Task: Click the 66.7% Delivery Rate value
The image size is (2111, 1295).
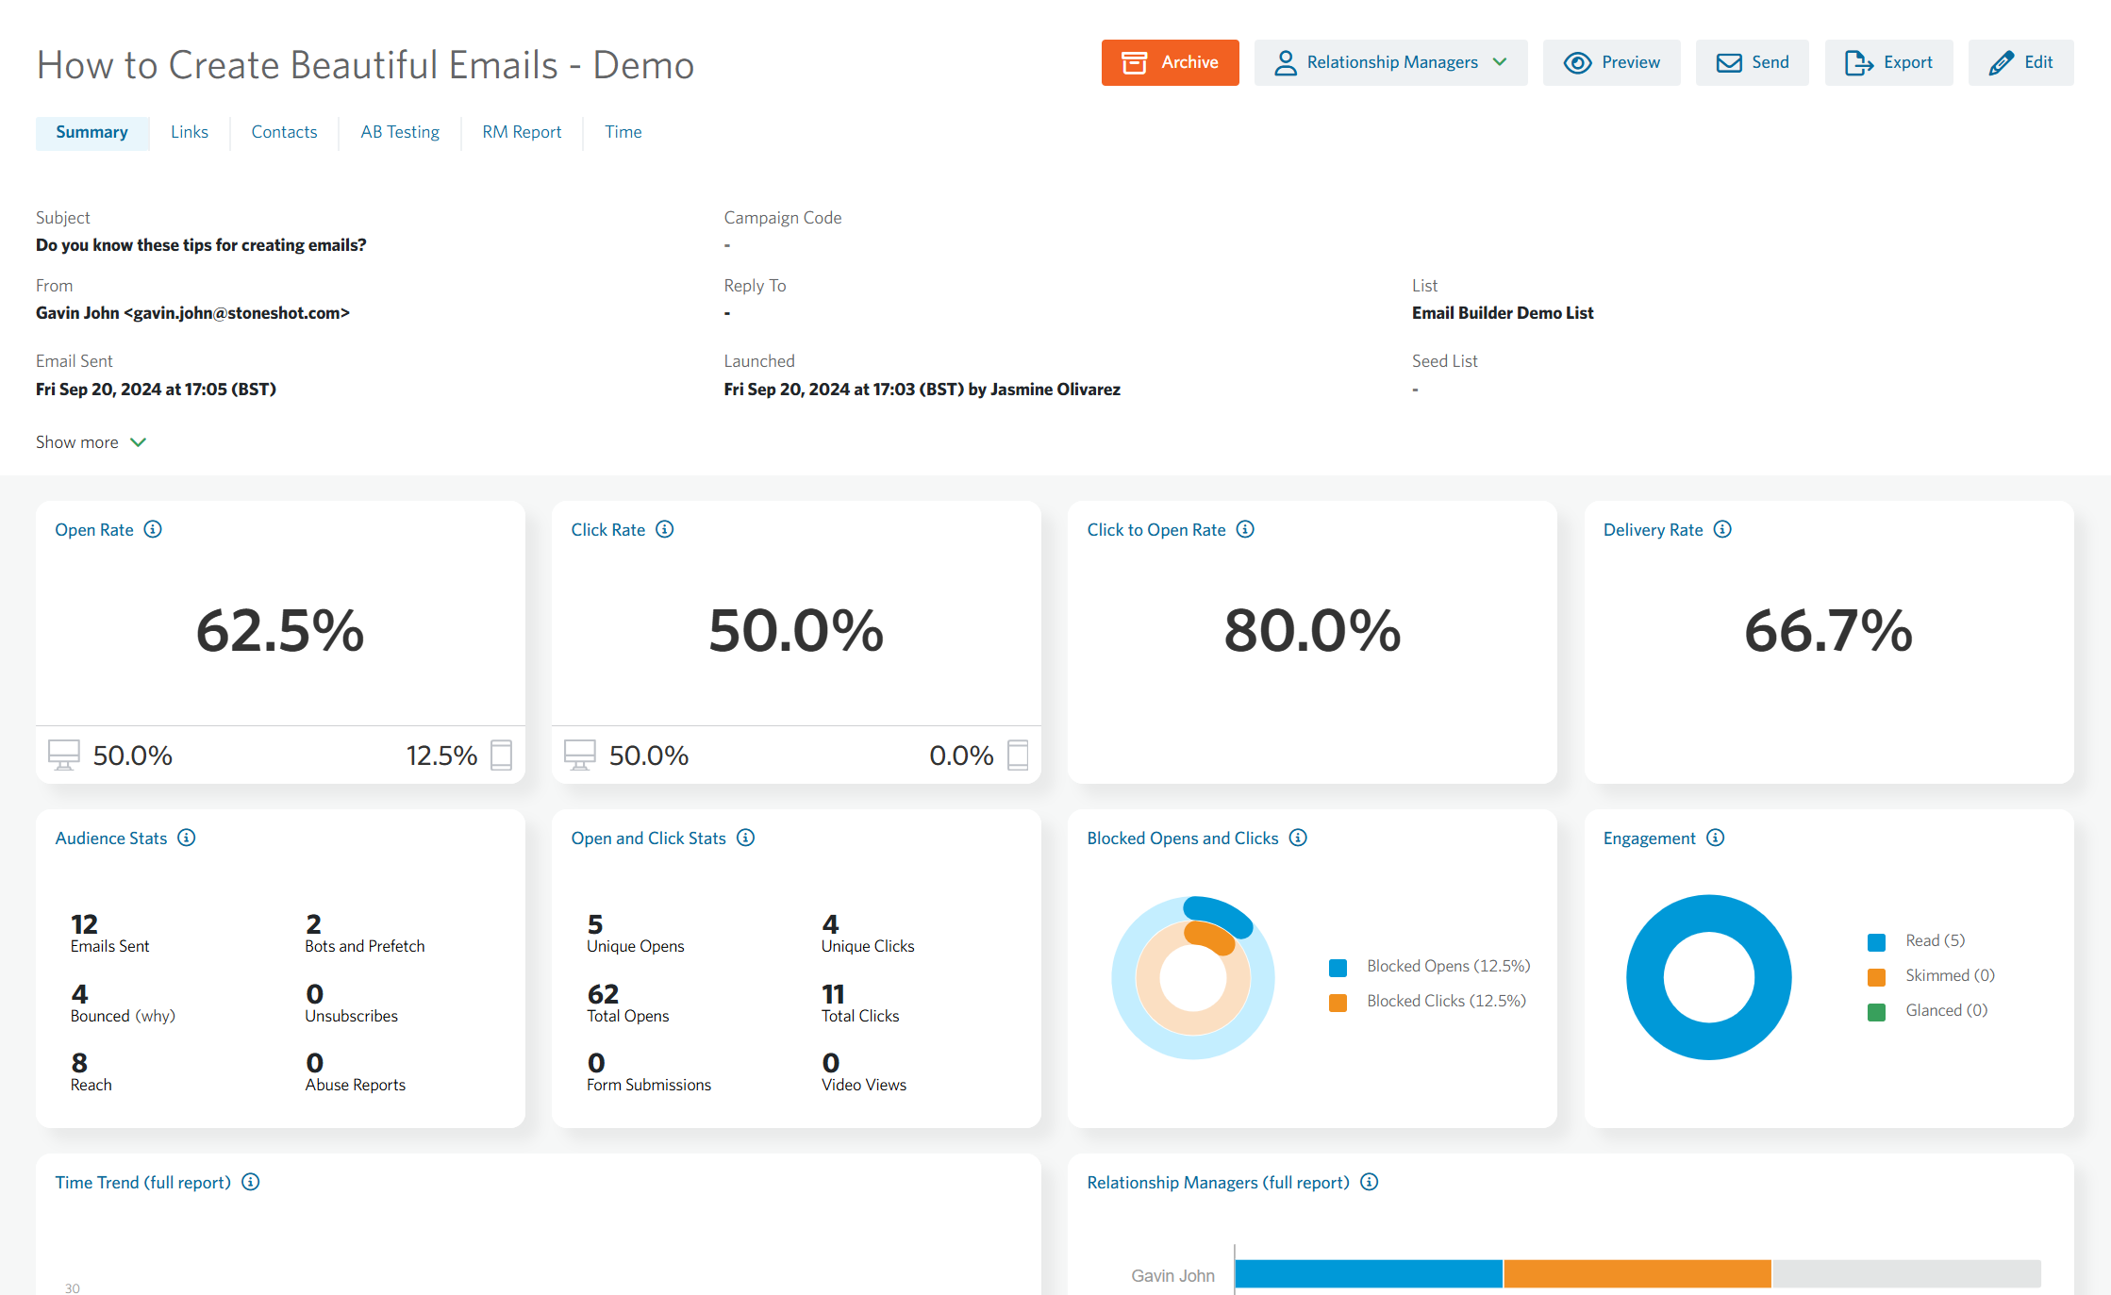Action: (x=1828, y=630)
